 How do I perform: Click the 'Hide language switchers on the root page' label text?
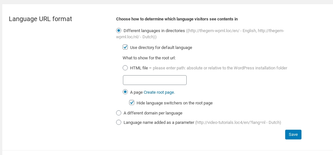tap(174, 103)
